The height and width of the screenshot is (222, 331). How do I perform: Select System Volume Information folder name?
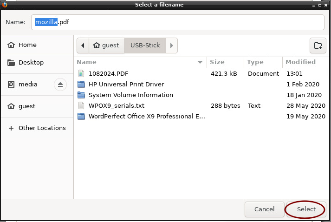[131, 95]
